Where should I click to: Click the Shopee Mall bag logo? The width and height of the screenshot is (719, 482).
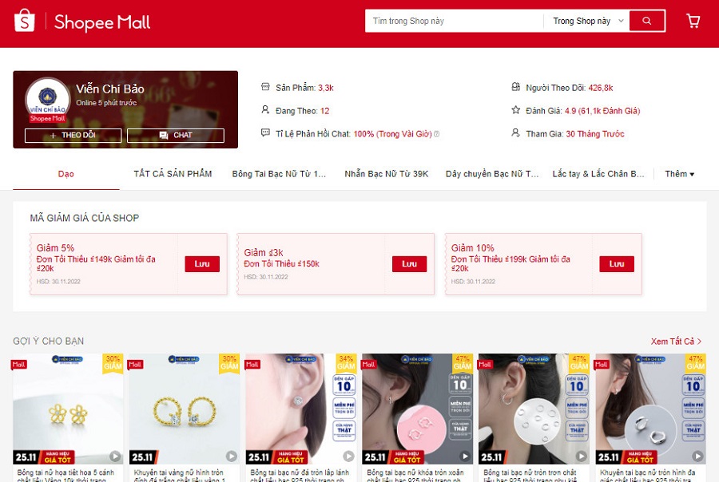pos(24,20)
